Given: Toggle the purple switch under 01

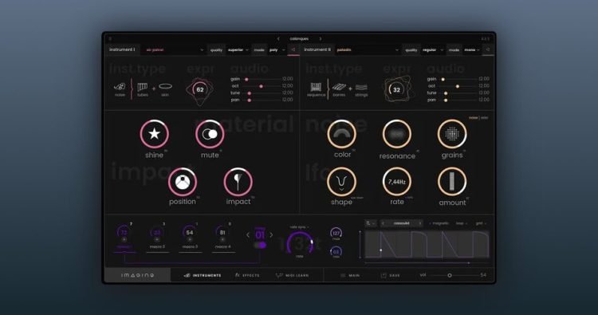Looking at the screenshot, I should [261, 245].
